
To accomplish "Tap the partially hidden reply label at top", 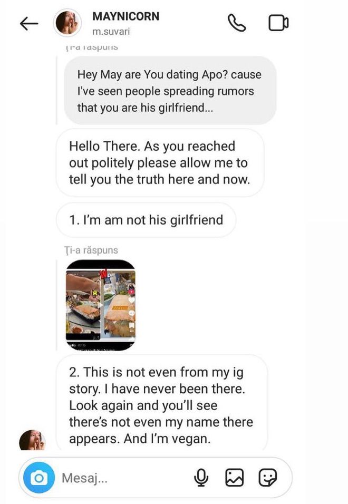I will coord(92,47).
